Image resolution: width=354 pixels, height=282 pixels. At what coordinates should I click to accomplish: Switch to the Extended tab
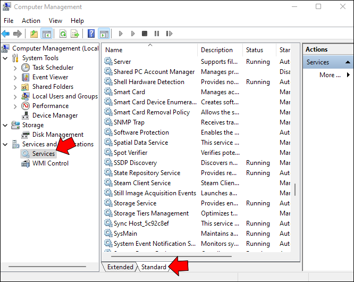120,267
